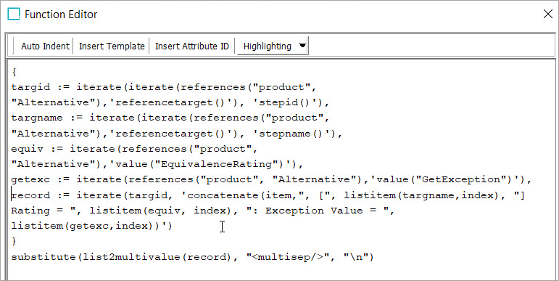Click the Auto Indent toolbar button
The width and height of the screenshot is (559, 281).
pyautogui.click(x=45, y=46)
